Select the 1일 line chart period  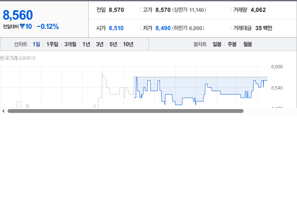(x=36, y=44)
